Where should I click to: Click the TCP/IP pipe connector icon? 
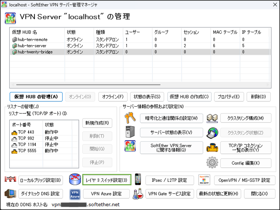[212, 147]
